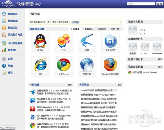164x130 pixels.
Task: Click 清除 beside 我的下载记录
Action: coord(160,59)
